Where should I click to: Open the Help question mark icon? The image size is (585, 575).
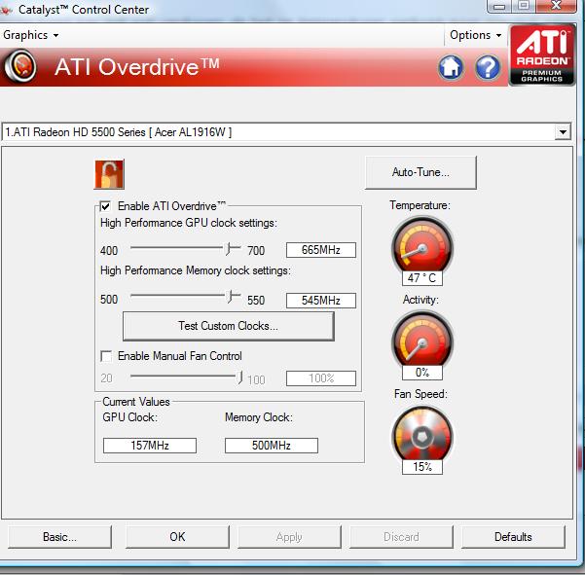coord(488,67)
